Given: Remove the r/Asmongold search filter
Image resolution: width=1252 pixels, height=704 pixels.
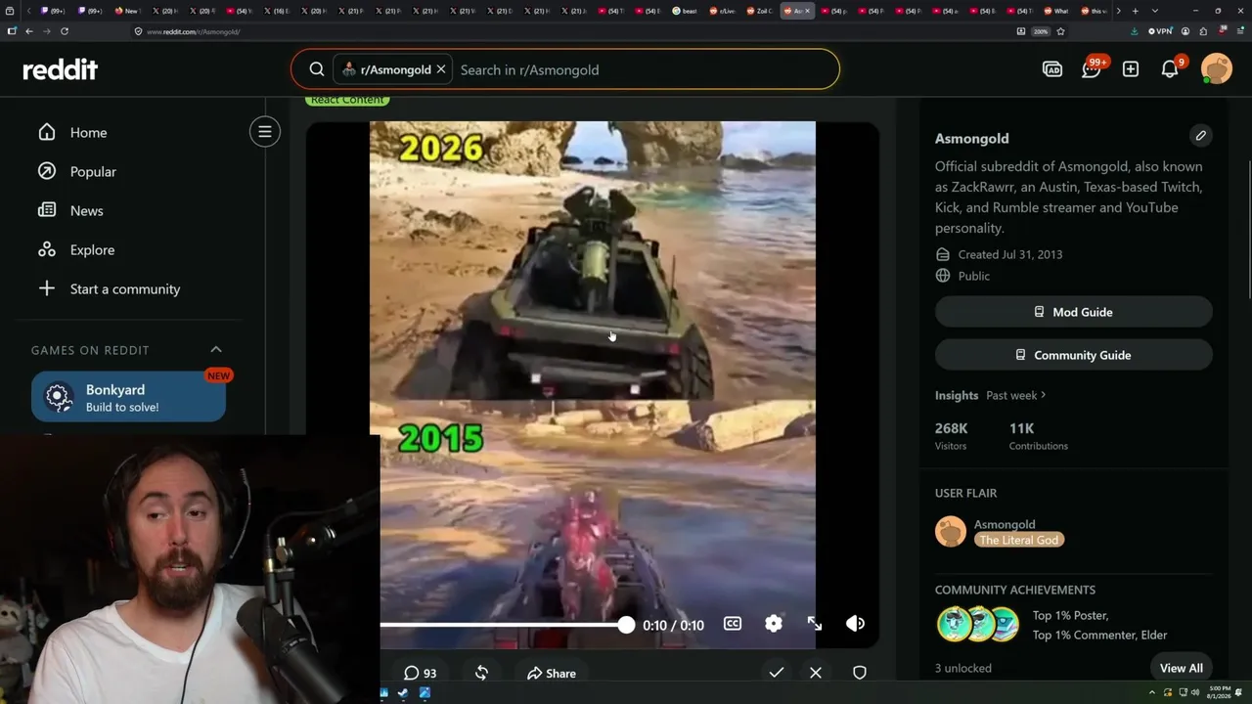Looking at the screenshot, I should (x=441, y=69).
